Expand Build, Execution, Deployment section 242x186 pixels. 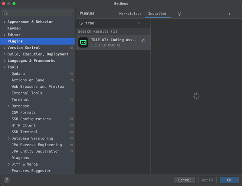tap(4, 54)
